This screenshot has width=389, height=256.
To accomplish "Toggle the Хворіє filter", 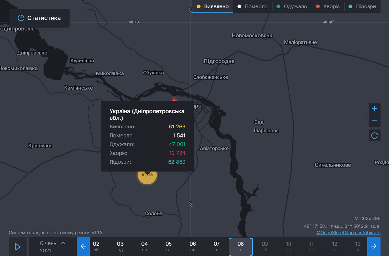I will pyautogui.click(x=328, y=6).
